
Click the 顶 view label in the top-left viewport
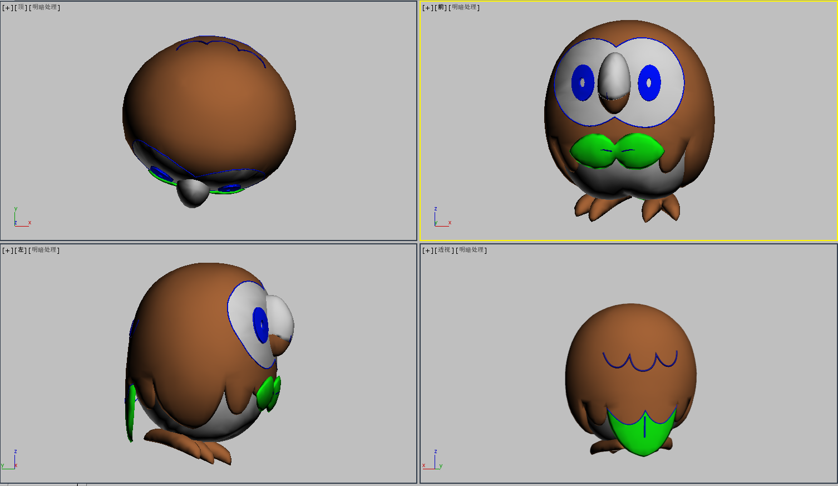21,8
